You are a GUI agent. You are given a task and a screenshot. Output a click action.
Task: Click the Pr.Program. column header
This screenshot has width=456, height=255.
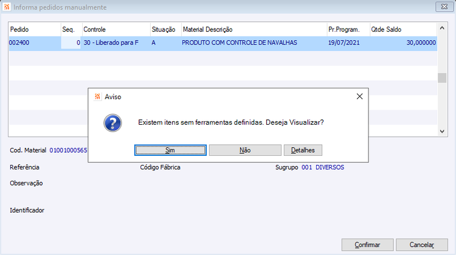(348, 29)
